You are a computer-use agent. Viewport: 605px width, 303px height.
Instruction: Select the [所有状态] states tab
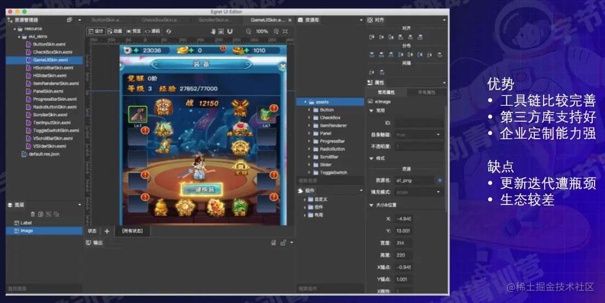coord(133,231)
